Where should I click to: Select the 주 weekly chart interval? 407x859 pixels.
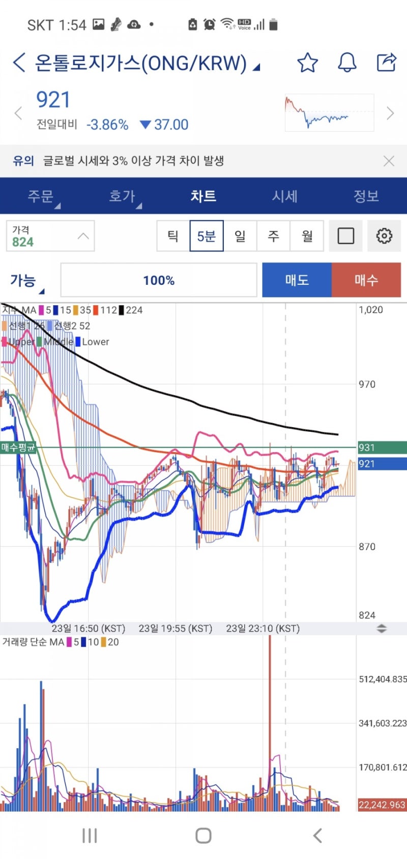click(x=274, y=236)
